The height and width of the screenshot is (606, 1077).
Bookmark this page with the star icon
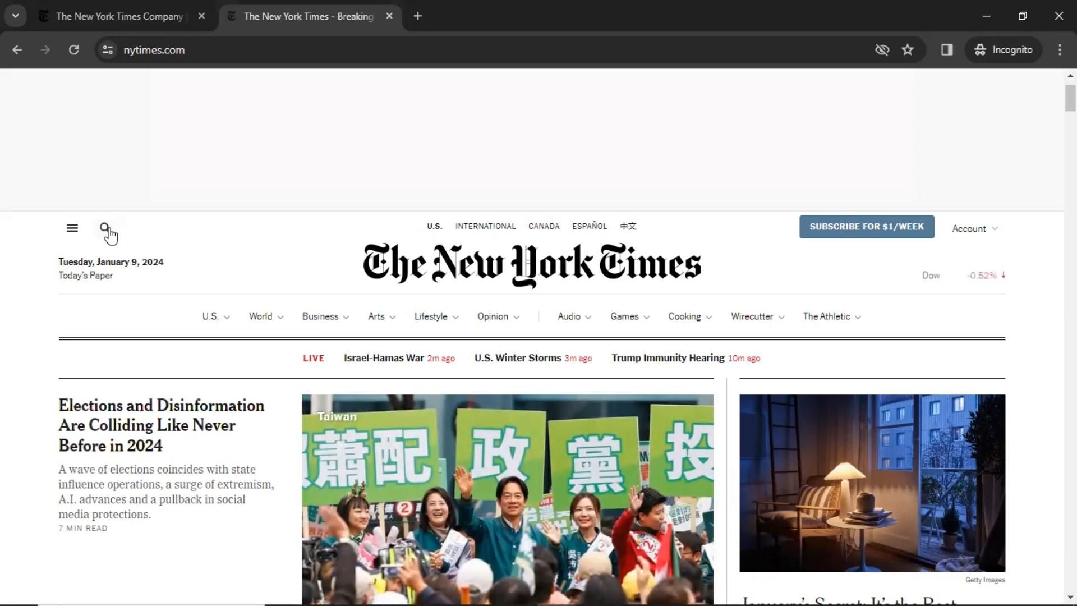(x=908, y=50)
